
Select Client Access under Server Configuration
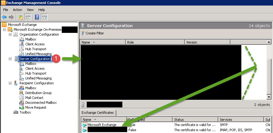(x=35, y=68)
